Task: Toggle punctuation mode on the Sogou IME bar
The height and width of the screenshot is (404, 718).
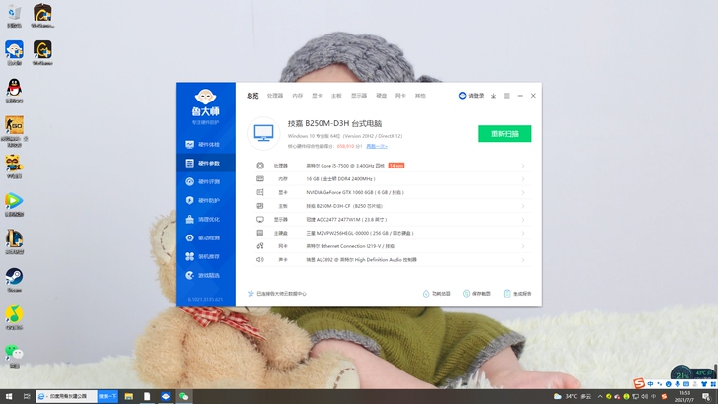Action: point(660,384)
